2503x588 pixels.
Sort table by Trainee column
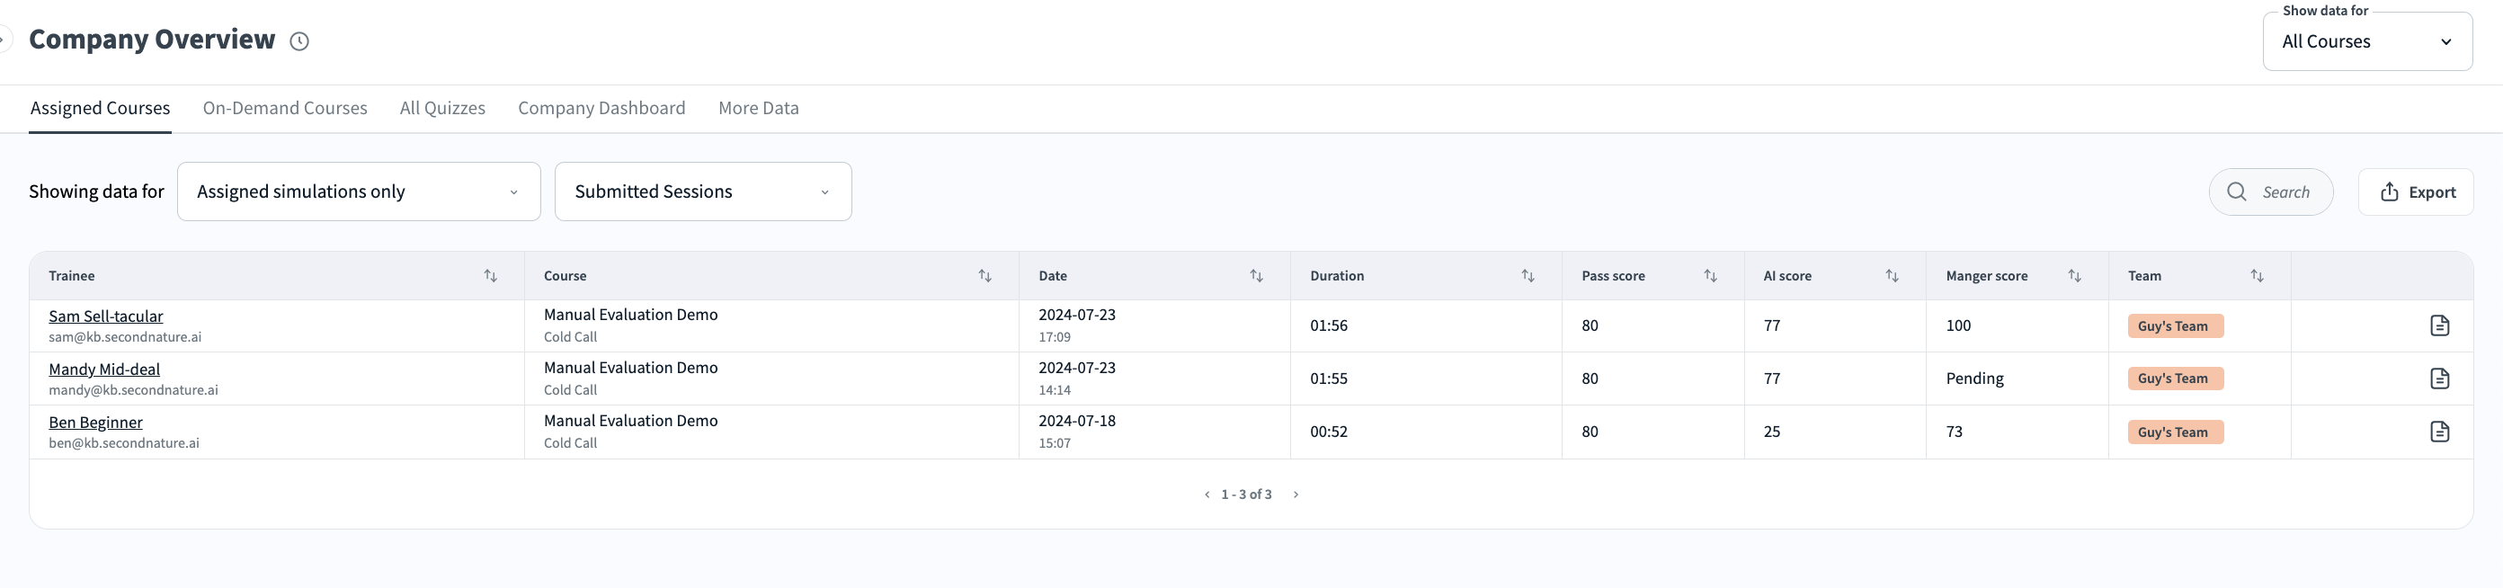point(491,276)
